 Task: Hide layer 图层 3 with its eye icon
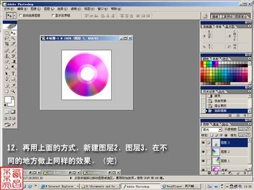[203, 143]
